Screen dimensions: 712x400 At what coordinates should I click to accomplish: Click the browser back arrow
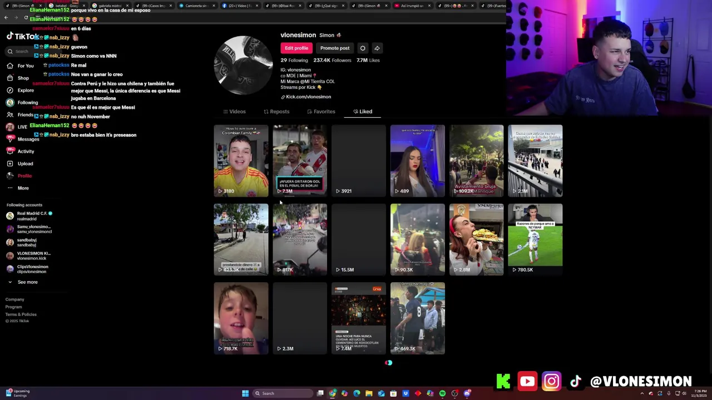(x=6, y=18)
